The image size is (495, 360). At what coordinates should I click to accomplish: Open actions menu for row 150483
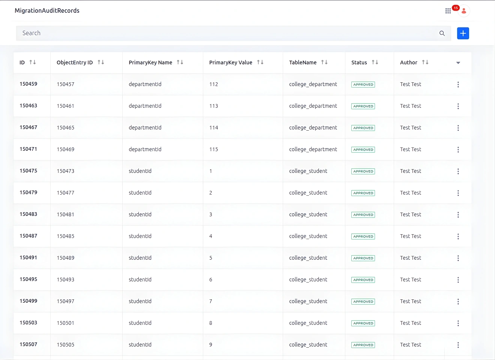(x=458, y=215)
